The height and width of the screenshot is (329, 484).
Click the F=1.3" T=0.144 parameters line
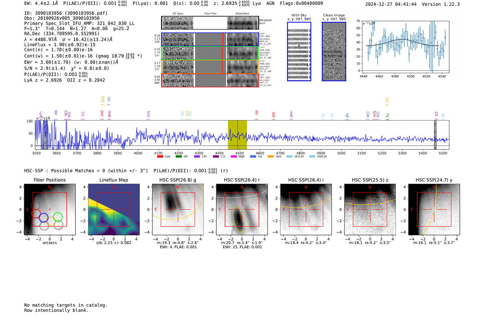tap(77, 29)
